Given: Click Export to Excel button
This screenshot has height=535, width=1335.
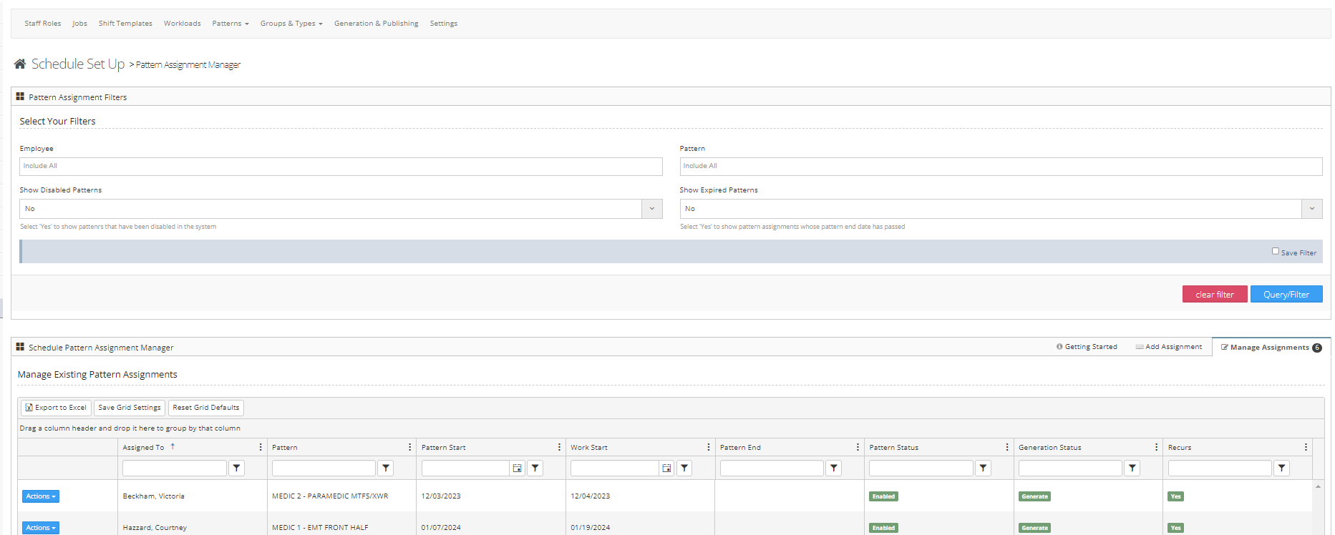Looking at the screenshot, I should (56, 408).
